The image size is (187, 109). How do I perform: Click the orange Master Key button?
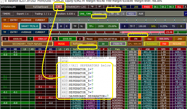[10, 26]
